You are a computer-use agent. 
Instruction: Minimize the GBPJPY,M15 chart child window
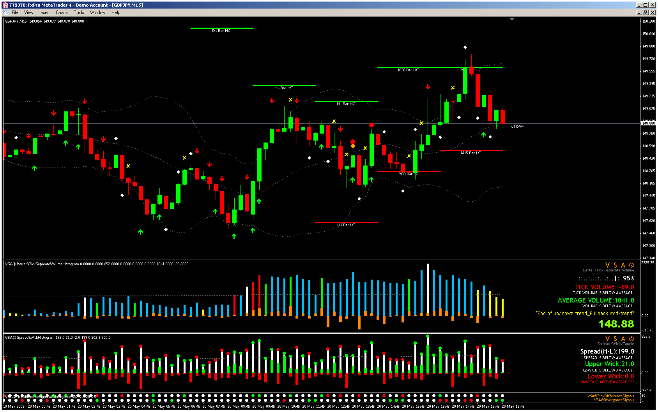[639, 12]
